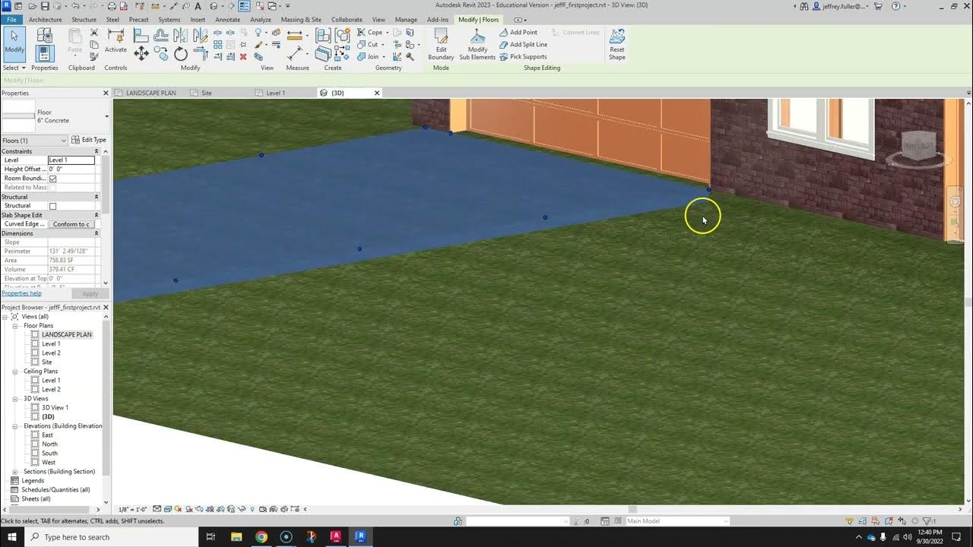The width and height of the screenshot is (973, 547).
Task: Choose Add Split Line tool
Action: [x=523, y=45]
